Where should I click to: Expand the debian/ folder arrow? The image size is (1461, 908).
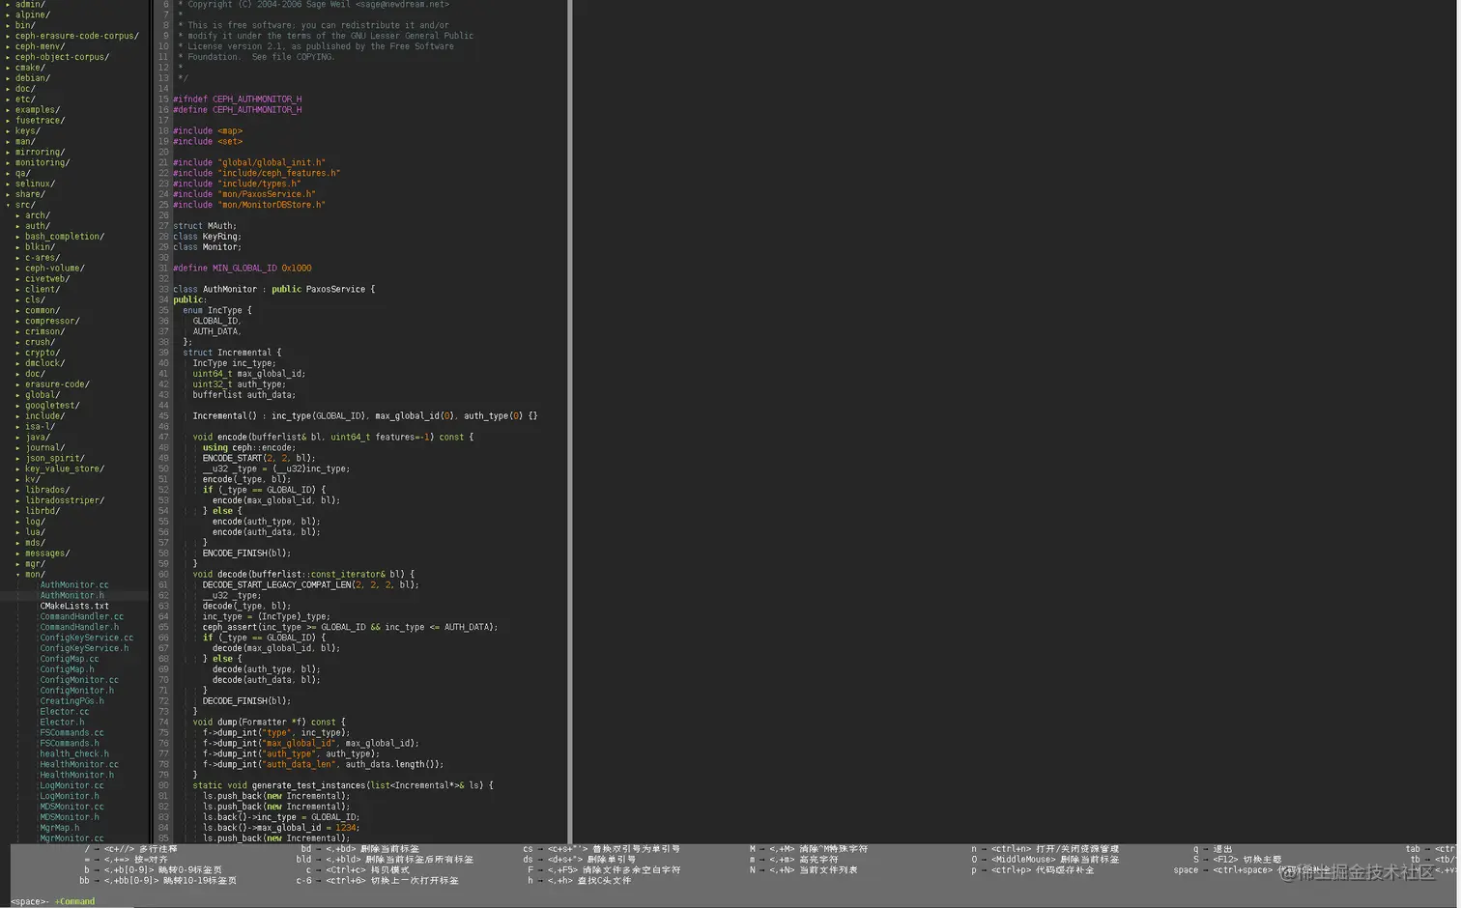pos(8,78)
